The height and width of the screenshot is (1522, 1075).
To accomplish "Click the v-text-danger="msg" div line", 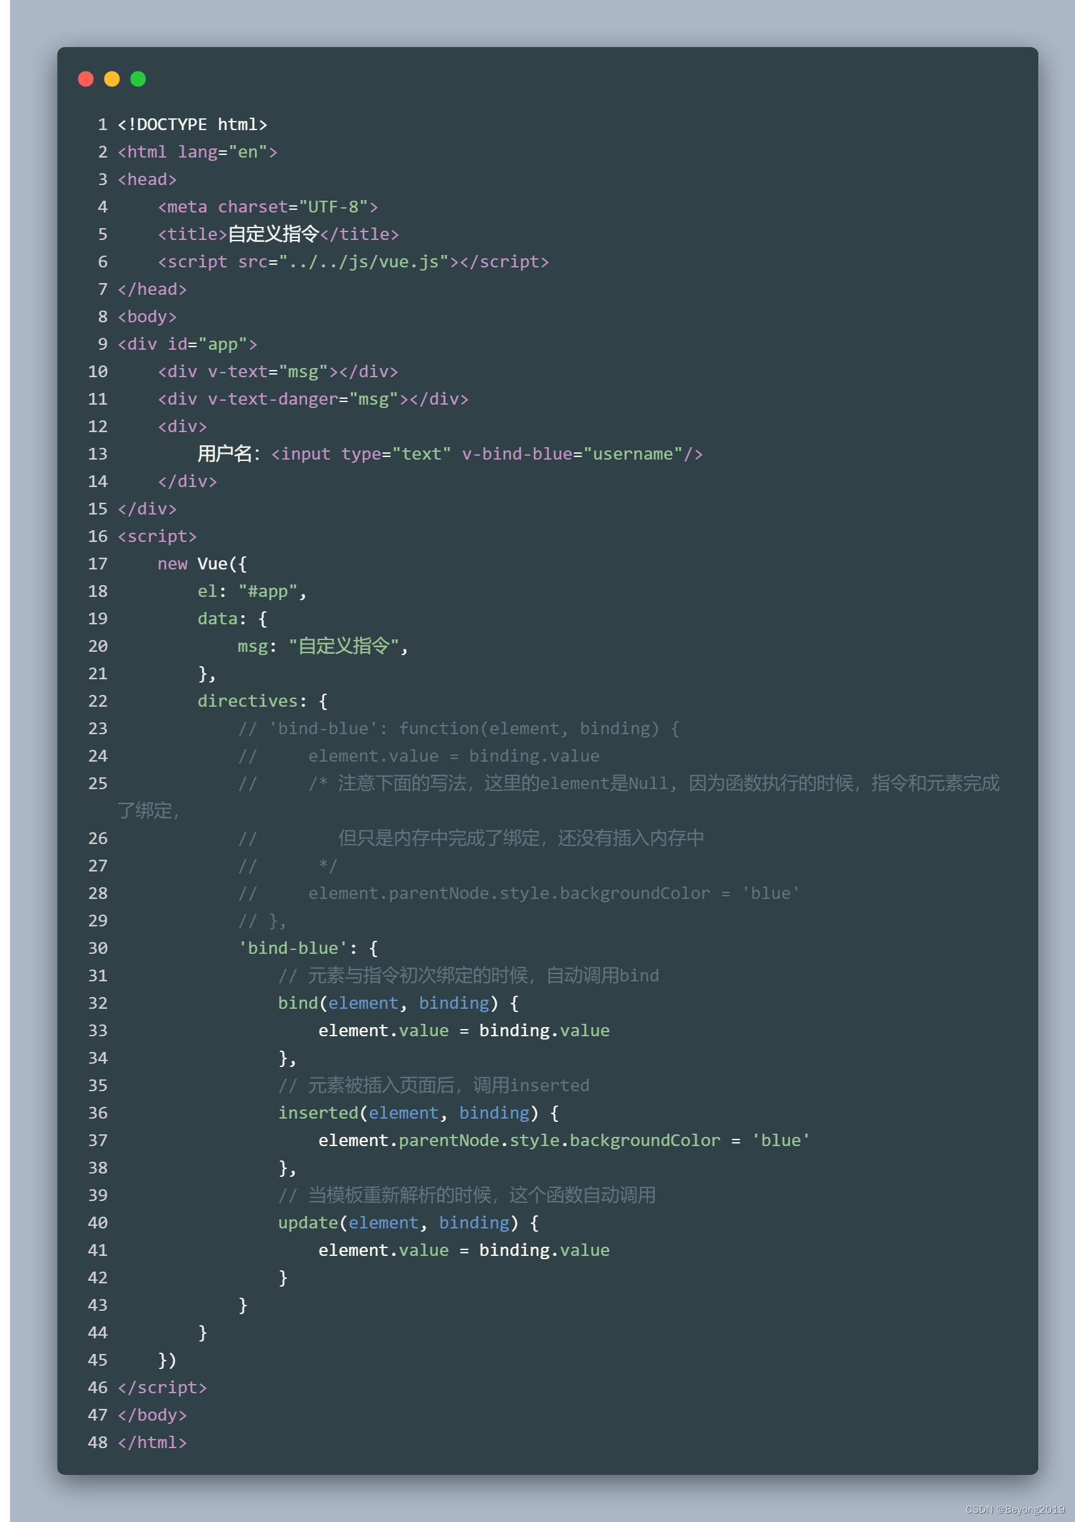I will click(313, 399).
